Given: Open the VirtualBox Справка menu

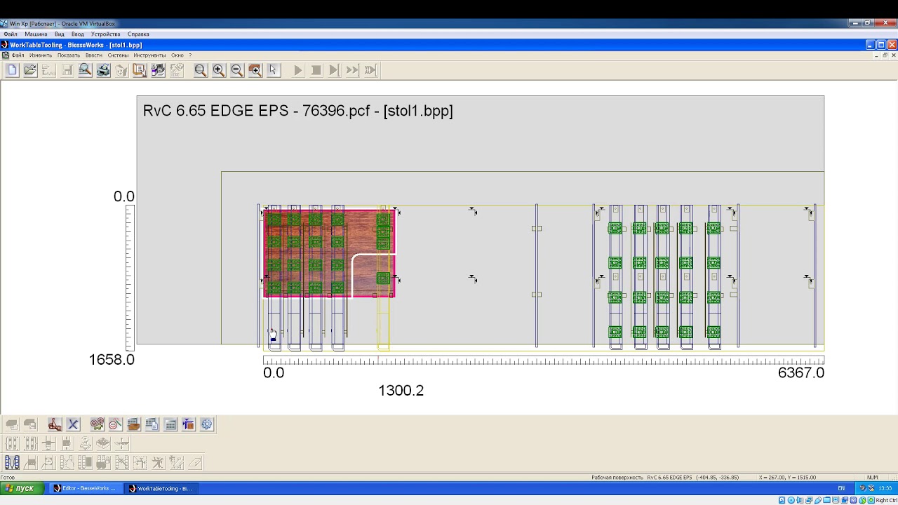Looking at the screenshot, I should pos(138,34).
